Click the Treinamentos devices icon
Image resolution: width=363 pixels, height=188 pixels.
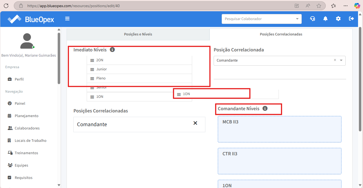(x=10, y=153)
